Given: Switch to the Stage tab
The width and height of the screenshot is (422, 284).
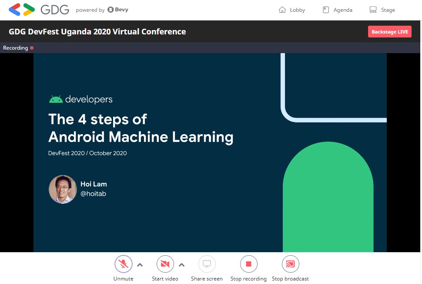Looking at the screenshot, I should (x=382, y=10).
